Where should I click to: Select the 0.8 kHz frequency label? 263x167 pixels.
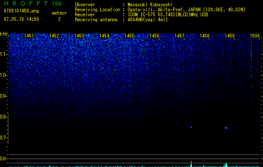click(3, 117)
